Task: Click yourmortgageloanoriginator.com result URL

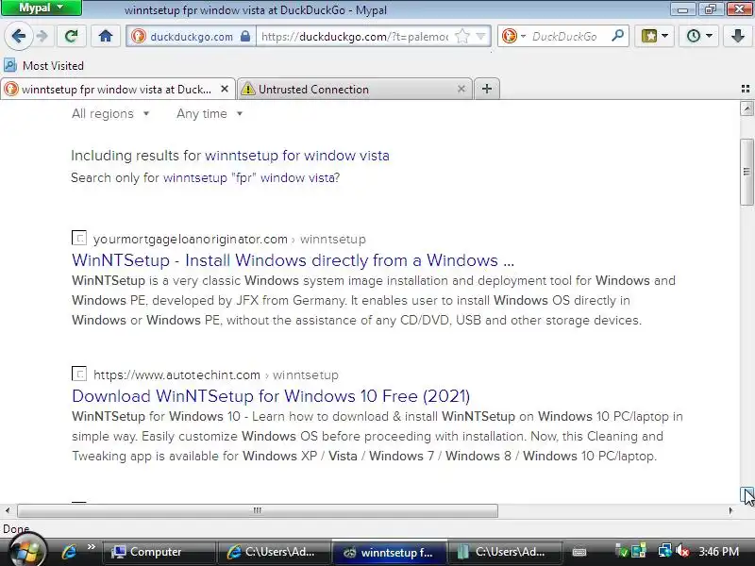Action: (229, 240)
